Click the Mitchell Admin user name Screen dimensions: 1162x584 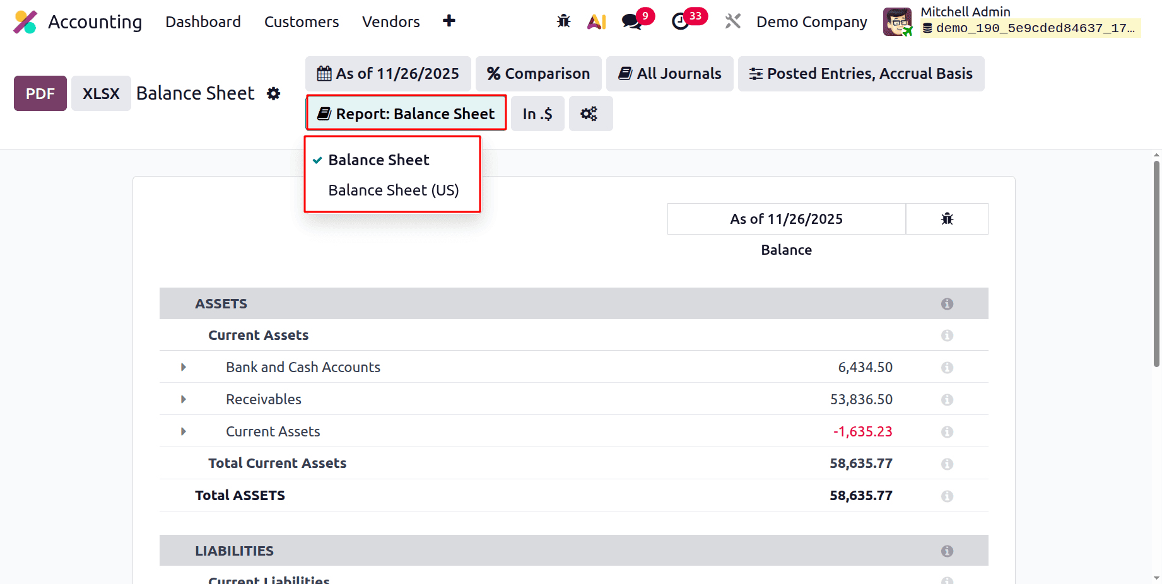pos(965,12)
